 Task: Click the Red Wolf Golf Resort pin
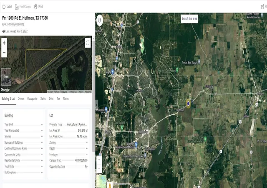177,70
